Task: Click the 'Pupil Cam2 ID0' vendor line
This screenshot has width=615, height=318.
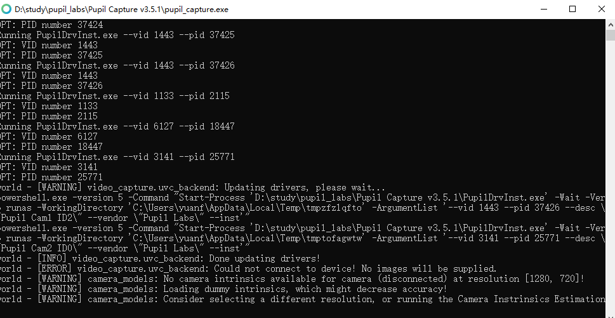Action: [x=125, y=248]
